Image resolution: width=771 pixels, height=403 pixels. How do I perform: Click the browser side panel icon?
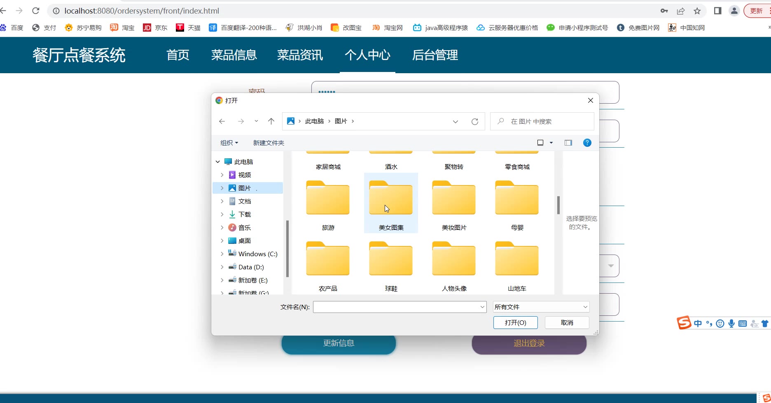[x=717, y=11]
